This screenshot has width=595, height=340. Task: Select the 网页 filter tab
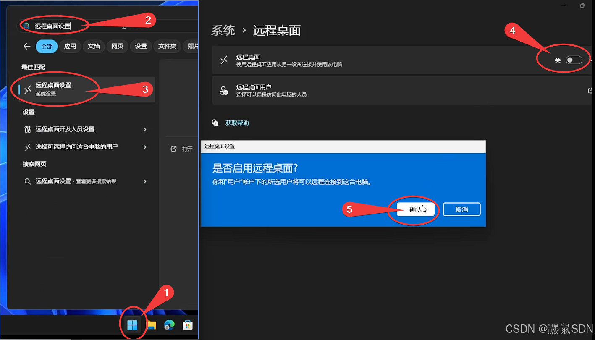coord(117,46)
